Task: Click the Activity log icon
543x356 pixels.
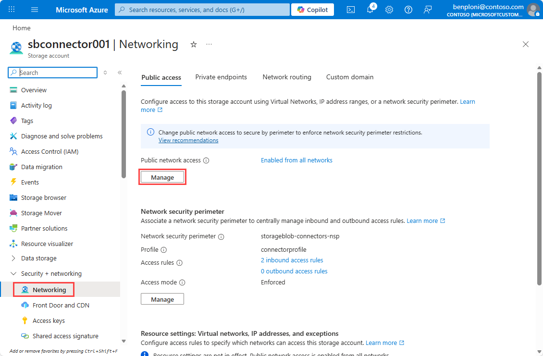Action: 13,105
